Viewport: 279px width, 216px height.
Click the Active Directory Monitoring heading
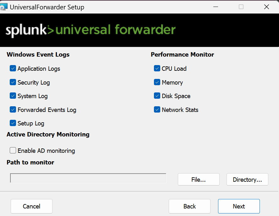(48, 135)
